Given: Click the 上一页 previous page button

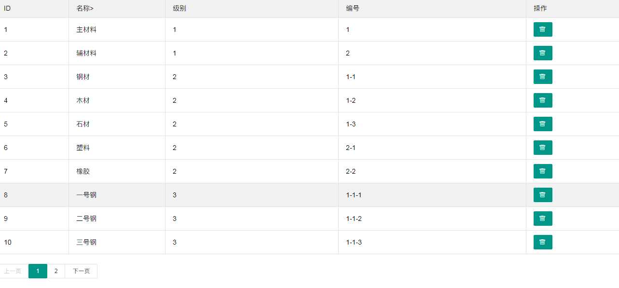Looking at the screenshot, I should (x=13, y=271).
